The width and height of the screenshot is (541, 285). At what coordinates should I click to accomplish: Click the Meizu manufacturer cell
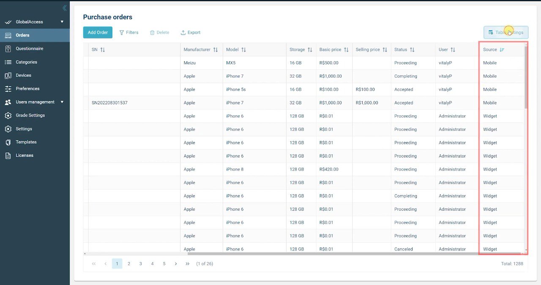click(189, 63)
